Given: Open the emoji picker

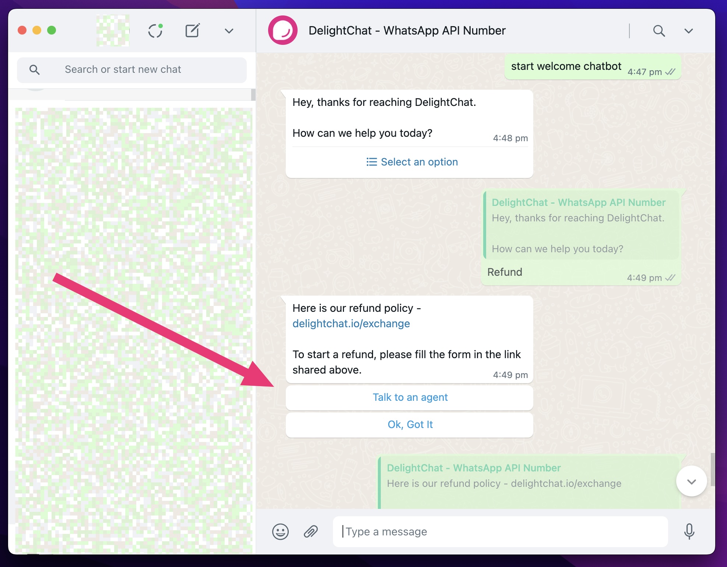Looking at the screenshot, I should click(280, 532).
